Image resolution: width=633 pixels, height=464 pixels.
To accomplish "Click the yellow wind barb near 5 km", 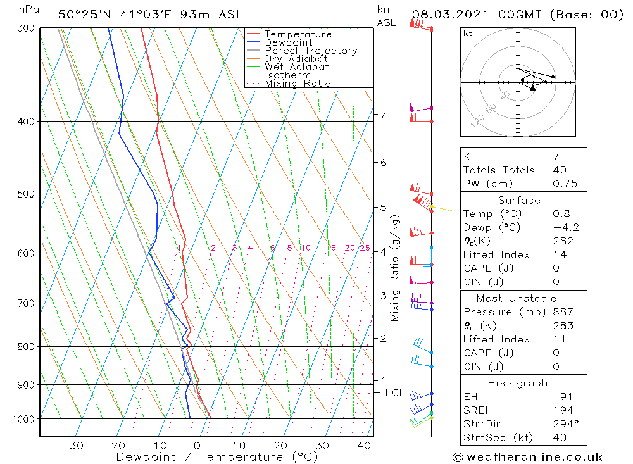I will (x=441, y=209).
